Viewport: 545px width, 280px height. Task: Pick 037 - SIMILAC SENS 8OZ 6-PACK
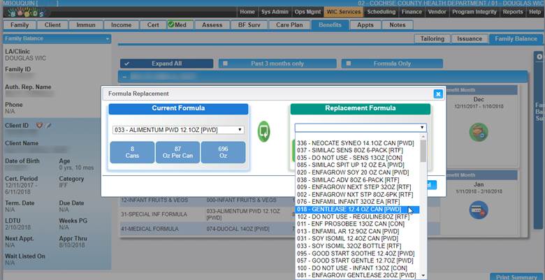click(357, 150)
